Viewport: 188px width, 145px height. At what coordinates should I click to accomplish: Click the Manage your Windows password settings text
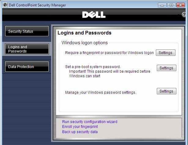[x=101, y=92]
